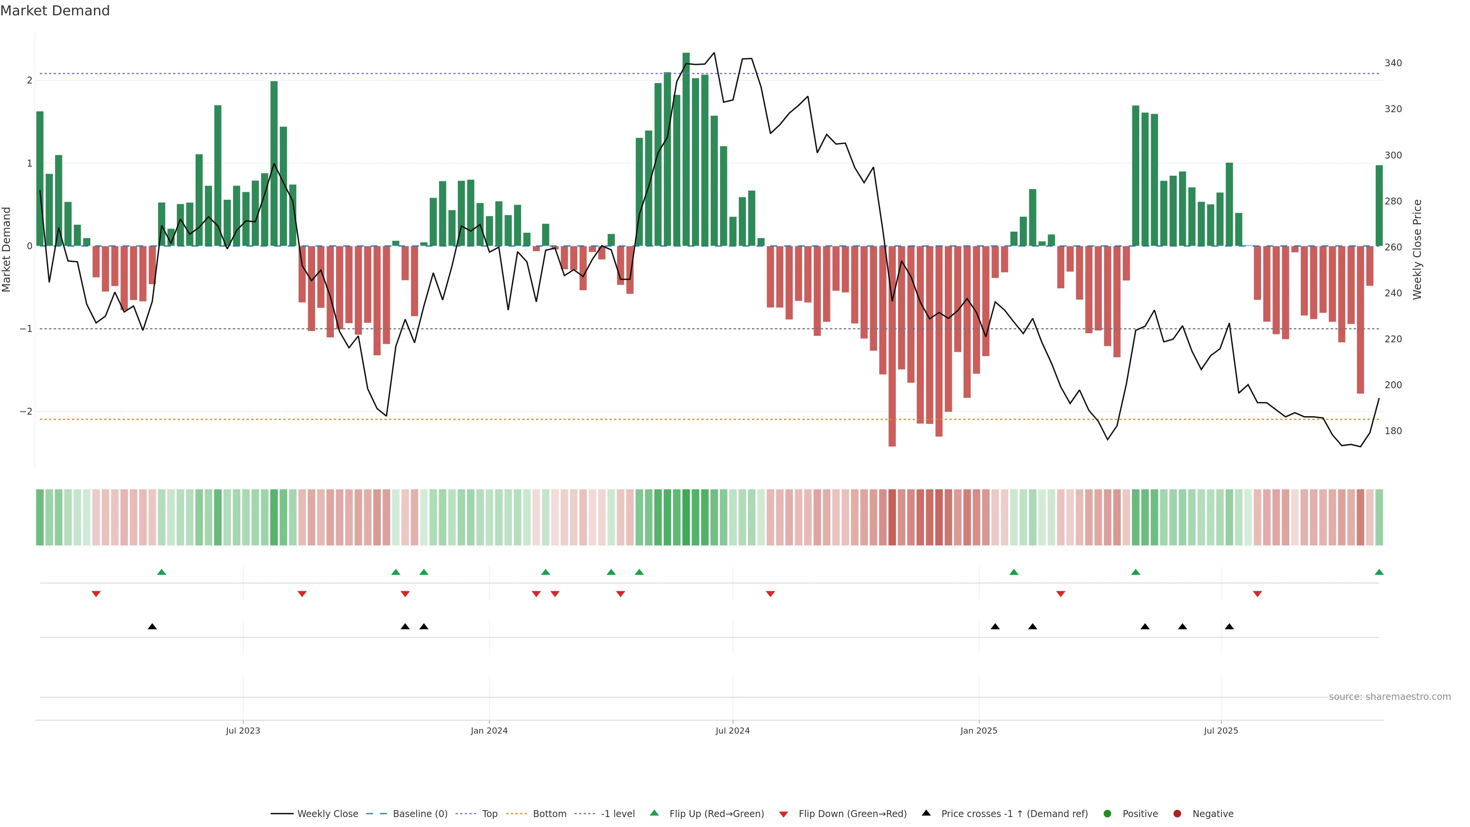Click Flip Up green triangle legend icon

coord(655,813)
